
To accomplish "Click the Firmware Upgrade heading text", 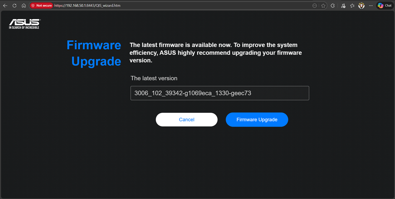I will 94,53.
